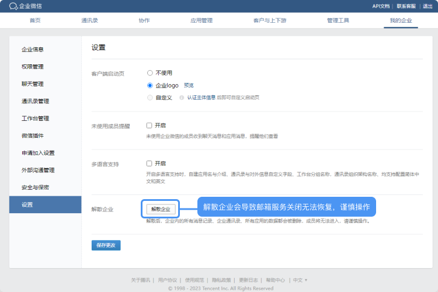The image size is (438, 292).
Task: Open the 帮助中心 footer link
Action: tap(276, 280)
